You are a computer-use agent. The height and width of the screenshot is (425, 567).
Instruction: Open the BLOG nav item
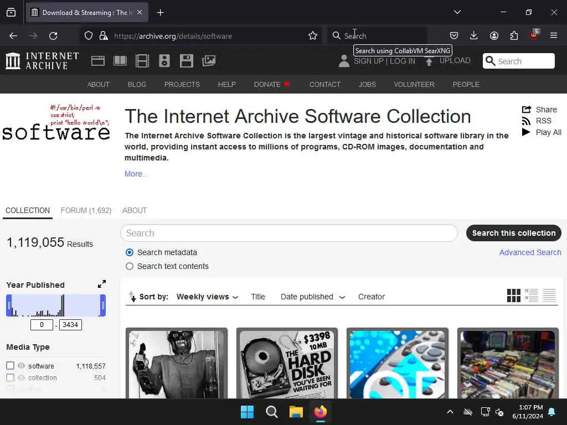pos(137,84)
